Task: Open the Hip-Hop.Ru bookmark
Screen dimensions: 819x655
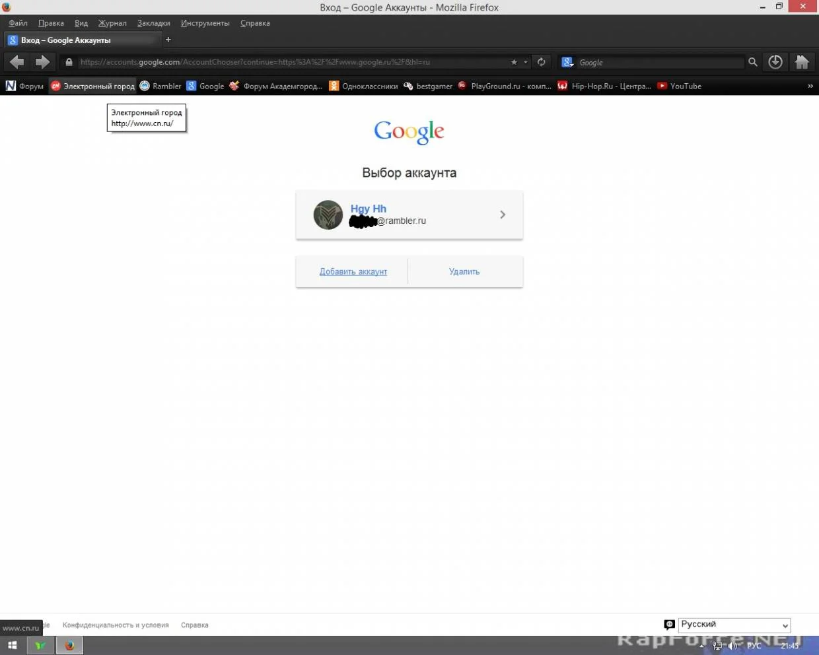Action: coord(604,86)
